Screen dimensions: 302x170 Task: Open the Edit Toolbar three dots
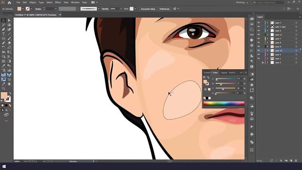click(6, 121)
